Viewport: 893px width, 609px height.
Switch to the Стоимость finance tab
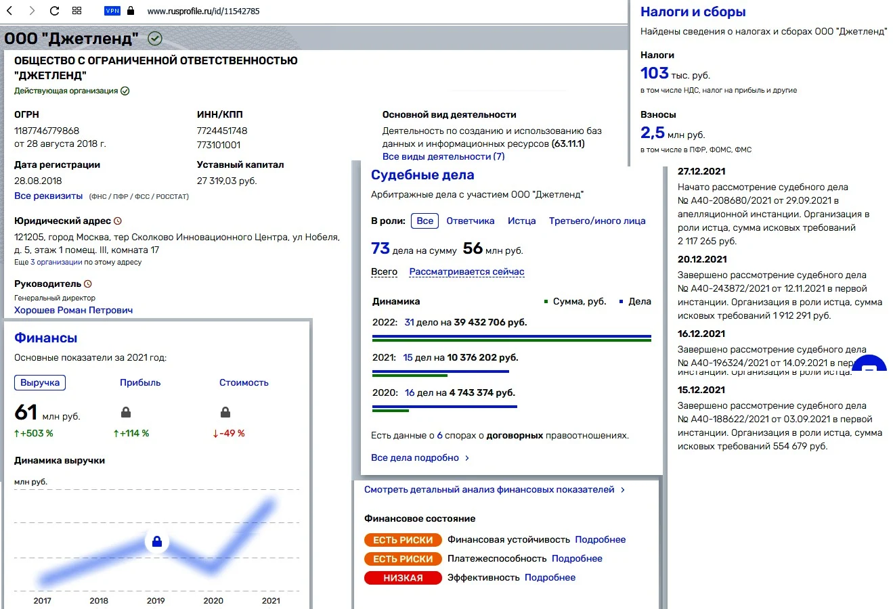(244, 383)
